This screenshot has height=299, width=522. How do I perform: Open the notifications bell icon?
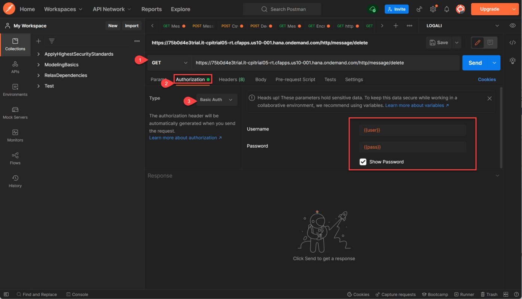pyautogui.click(x=446, y=9)
